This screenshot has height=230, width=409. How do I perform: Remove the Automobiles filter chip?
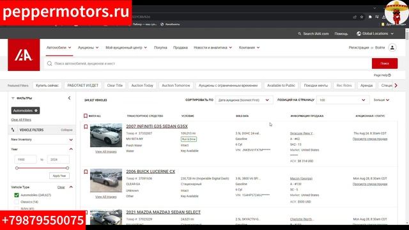pyautogui.click(x=36, y=111)
